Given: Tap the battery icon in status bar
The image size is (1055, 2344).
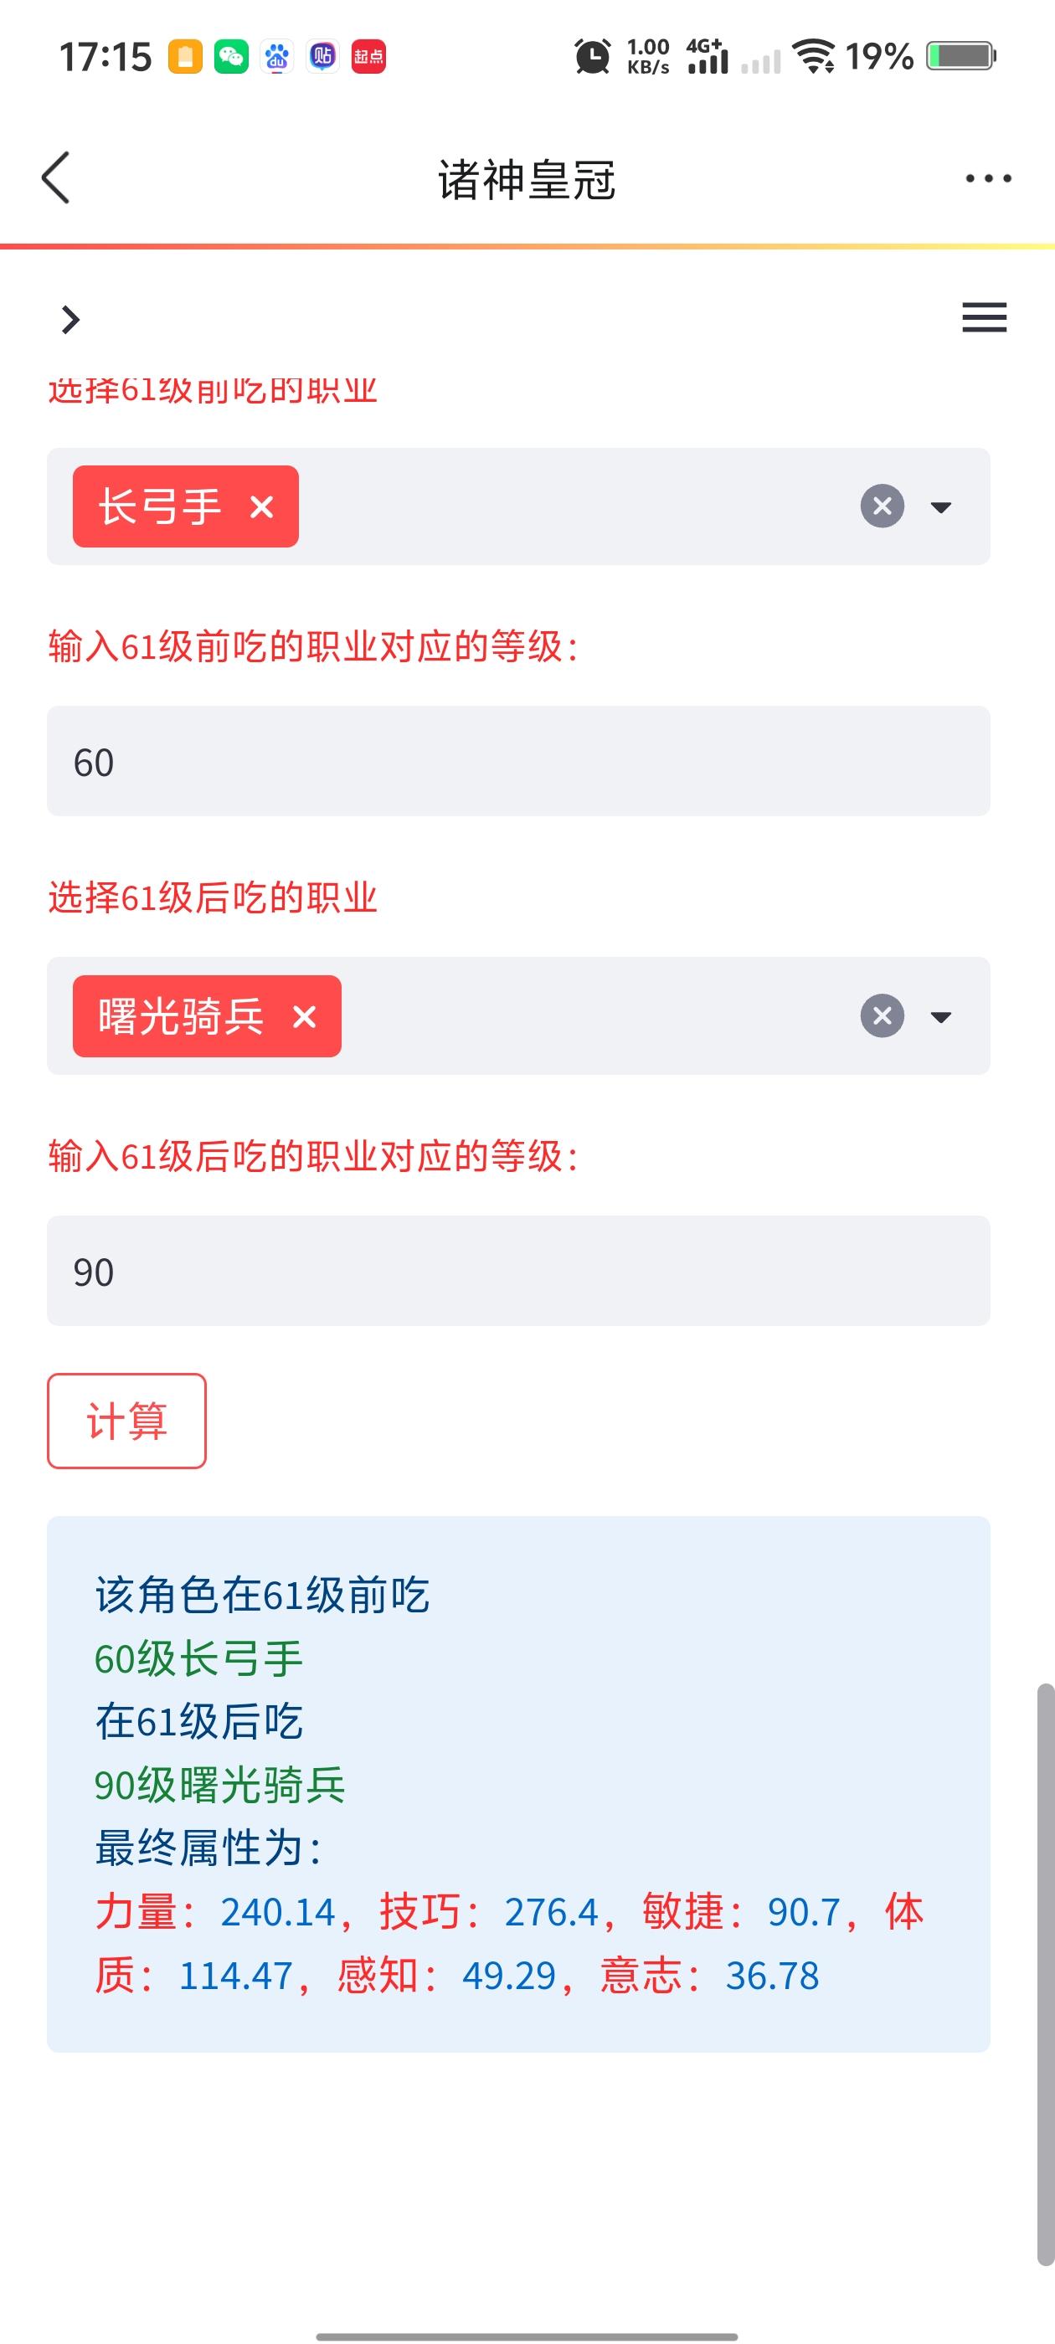Looking at the screenshot, I should (x=961, y=56).
